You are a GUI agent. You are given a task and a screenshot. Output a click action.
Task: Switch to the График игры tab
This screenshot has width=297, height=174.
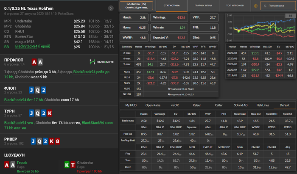[204, 6]
